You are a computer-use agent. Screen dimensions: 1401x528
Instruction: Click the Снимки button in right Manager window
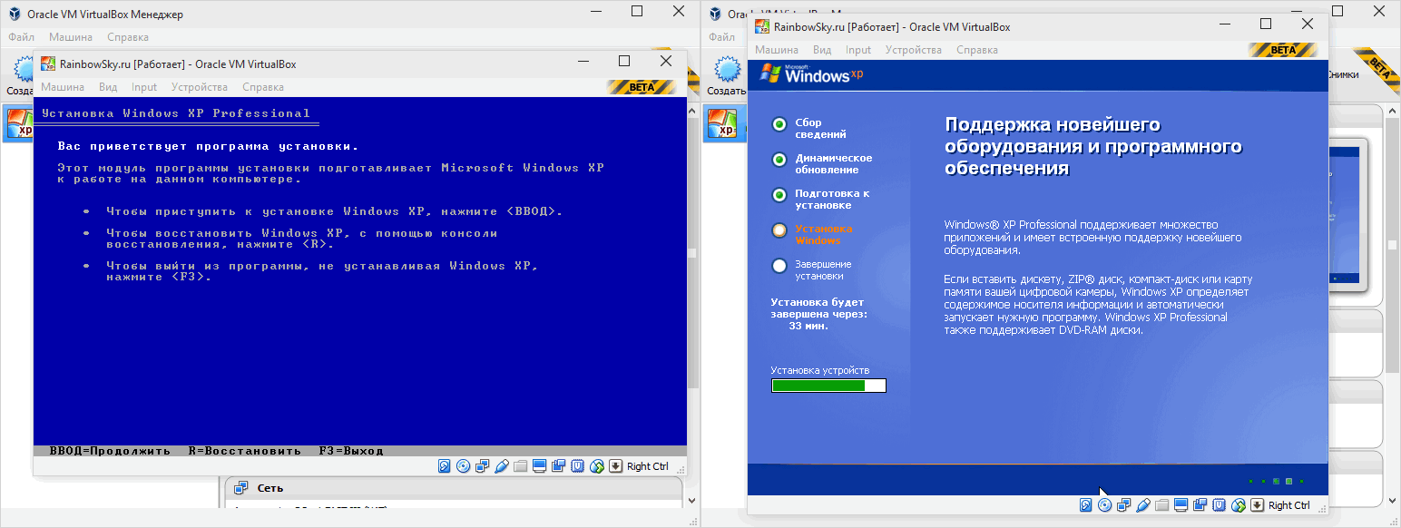click(x=1344, y=75)
